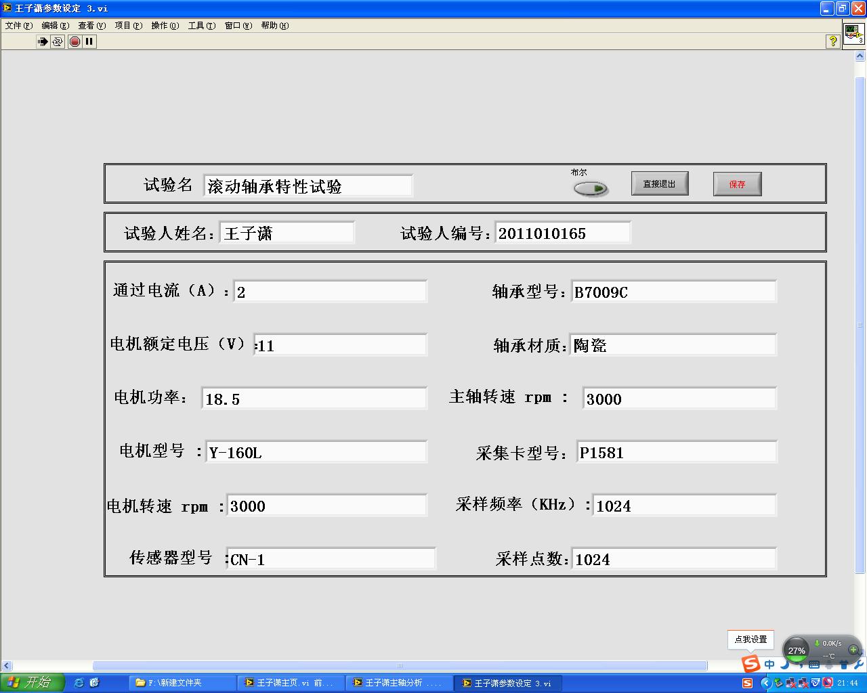Click the 传感器型号 field showing CN-1

(331, 559)
